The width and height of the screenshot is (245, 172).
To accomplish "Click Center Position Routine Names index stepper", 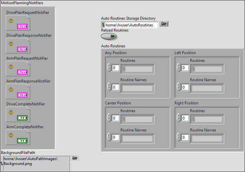I will 109,137.
